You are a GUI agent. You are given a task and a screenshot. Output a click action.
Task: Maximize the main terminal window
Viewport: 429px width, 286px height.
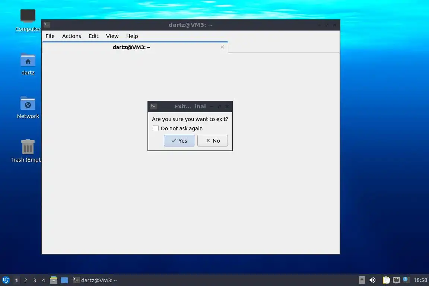click(x=327, y=25)
